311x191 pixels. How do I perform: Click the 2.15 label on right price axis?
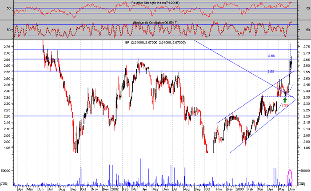click(307, 123)
